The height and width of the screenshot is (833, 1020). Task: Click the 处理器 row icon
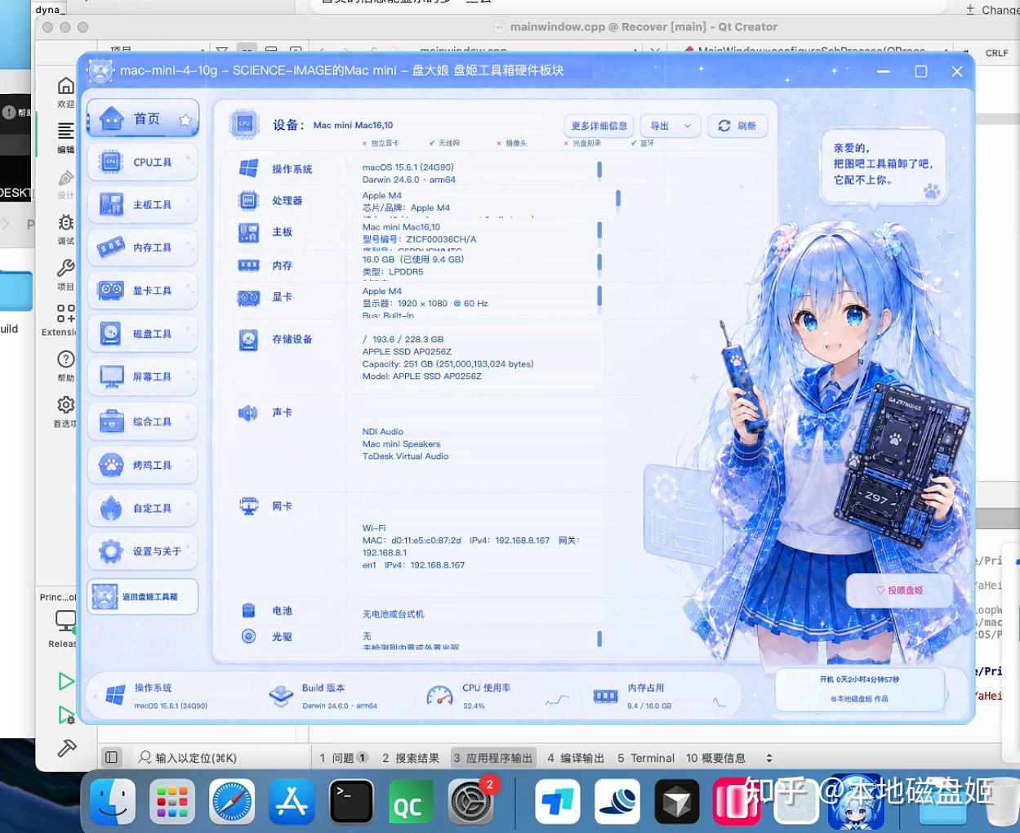point(248,200)
